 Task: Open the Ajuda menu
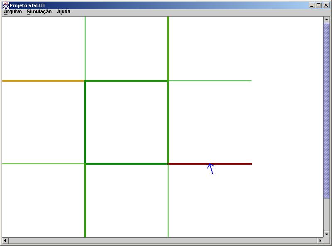[x=63, y=12]
